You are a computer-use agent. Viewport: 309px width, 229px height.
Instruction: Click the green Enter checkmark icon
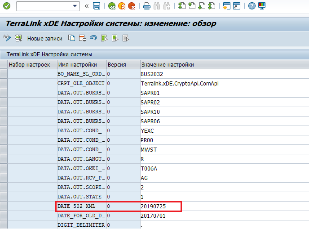tap(6, 6)
